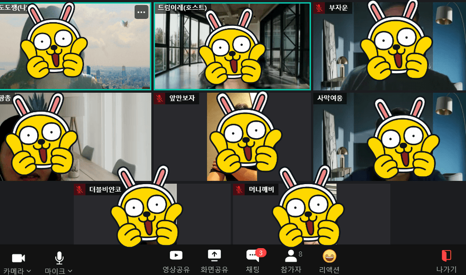Viewport: 466px width, 275px height.
Task: Click muted mic icon next to 앞만보자
Action: pos(160,98)
